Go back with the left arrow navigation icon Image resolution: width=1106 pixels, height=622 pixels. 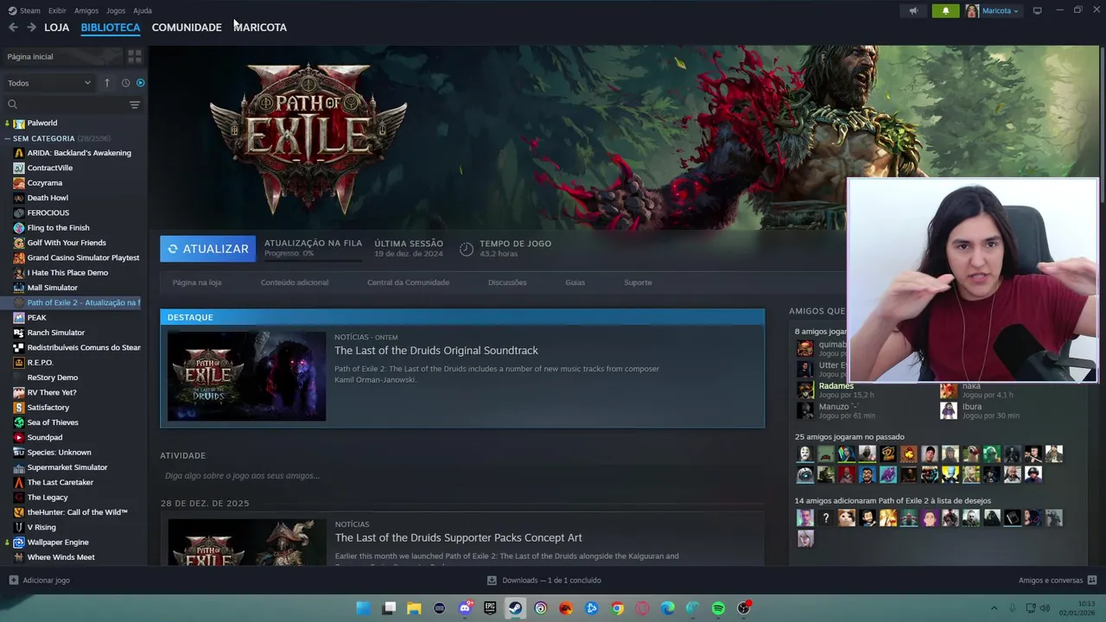point(13,28)
